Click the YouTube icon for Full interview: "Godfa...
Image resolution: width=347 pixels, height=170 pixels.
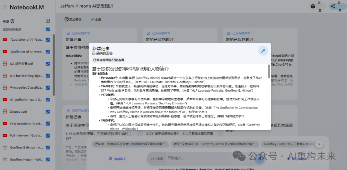(4, 135)
